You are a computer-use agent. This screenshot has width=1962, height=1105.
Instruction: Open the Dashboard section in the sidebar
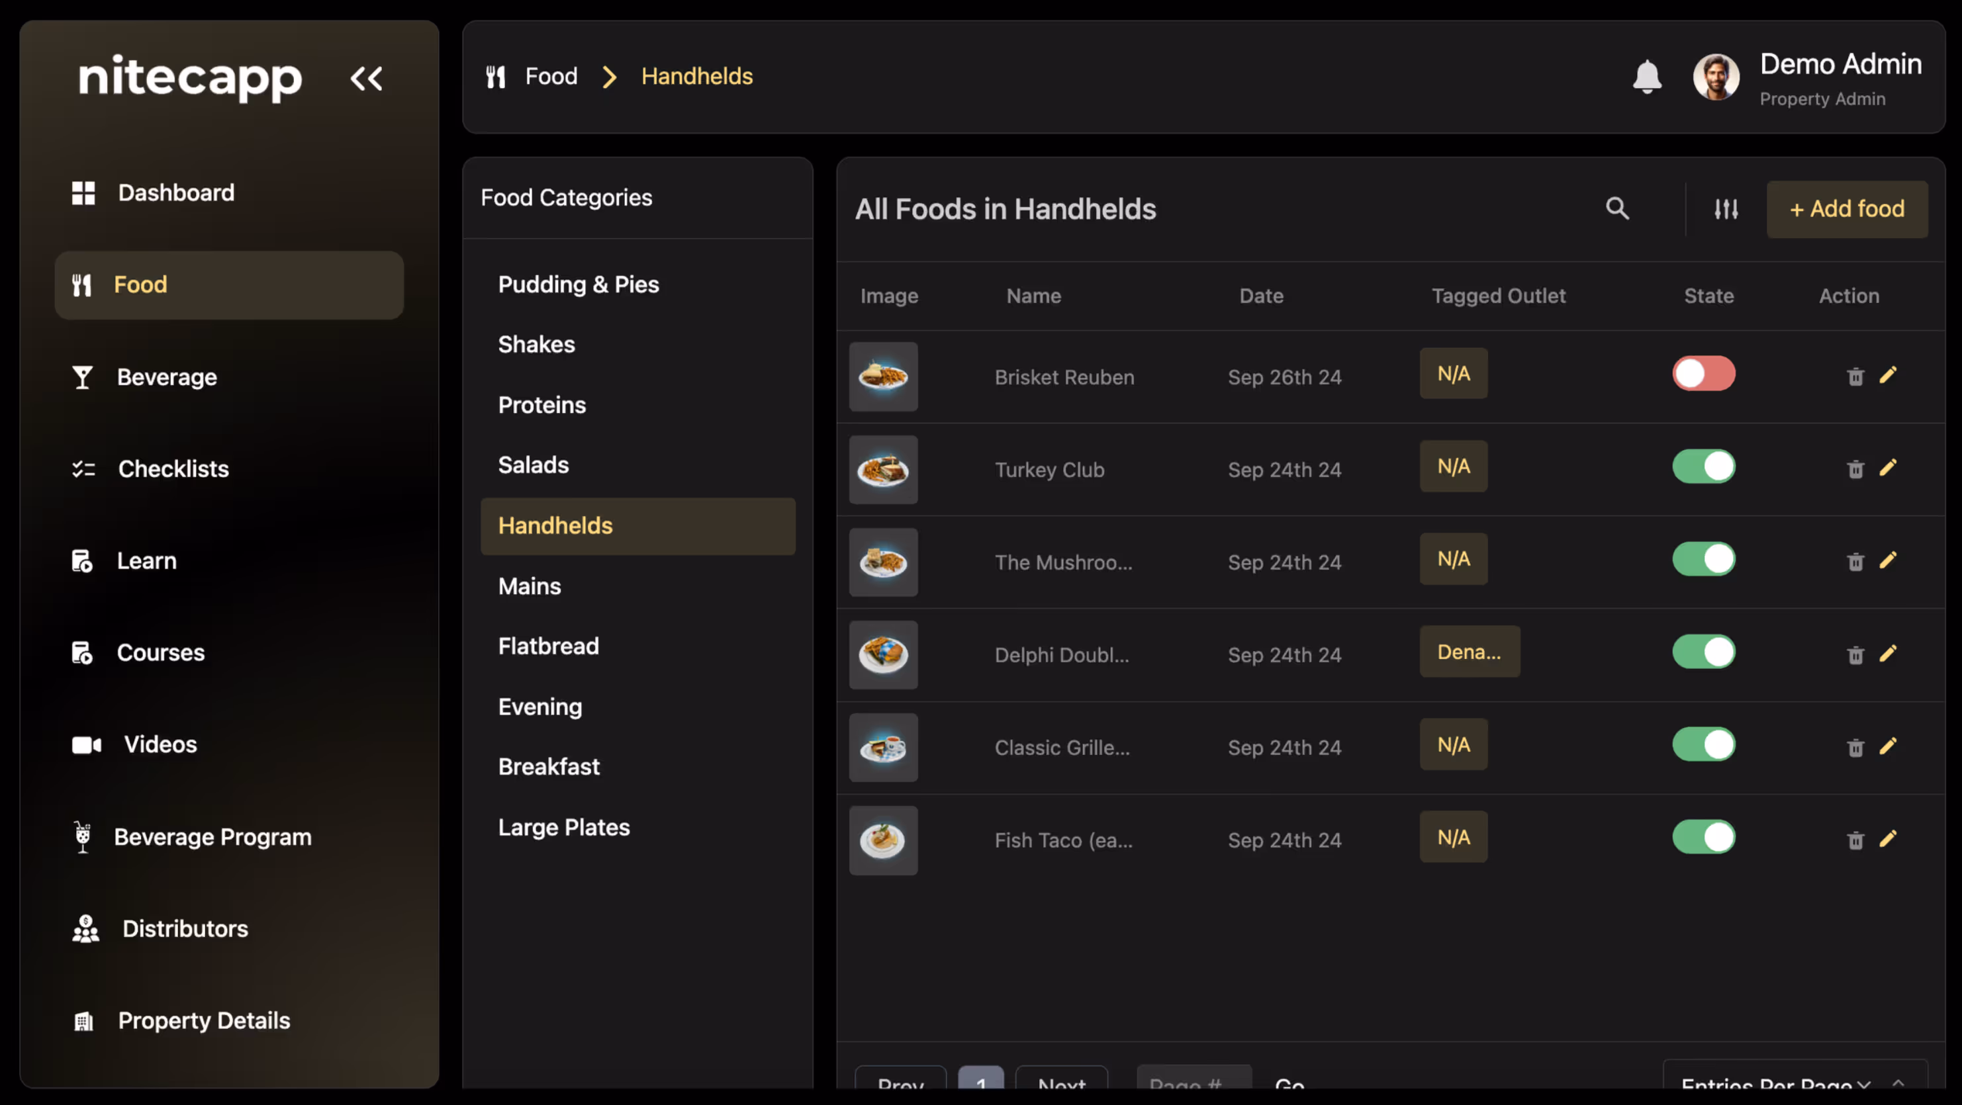[x=176, y=193]
